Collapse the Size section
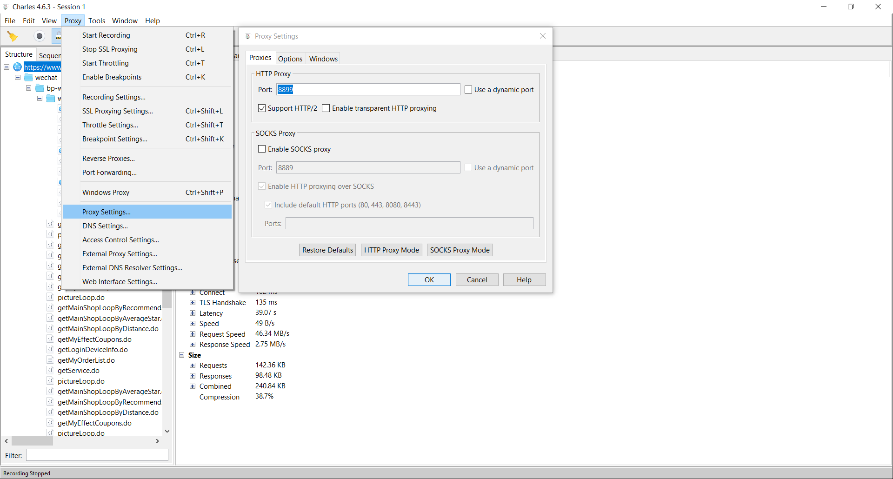Screen dimensions: 893x479 point(182,355)
